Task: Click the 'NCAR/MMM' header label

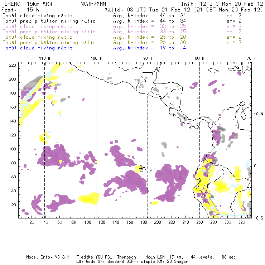Action: pos(93,4)
